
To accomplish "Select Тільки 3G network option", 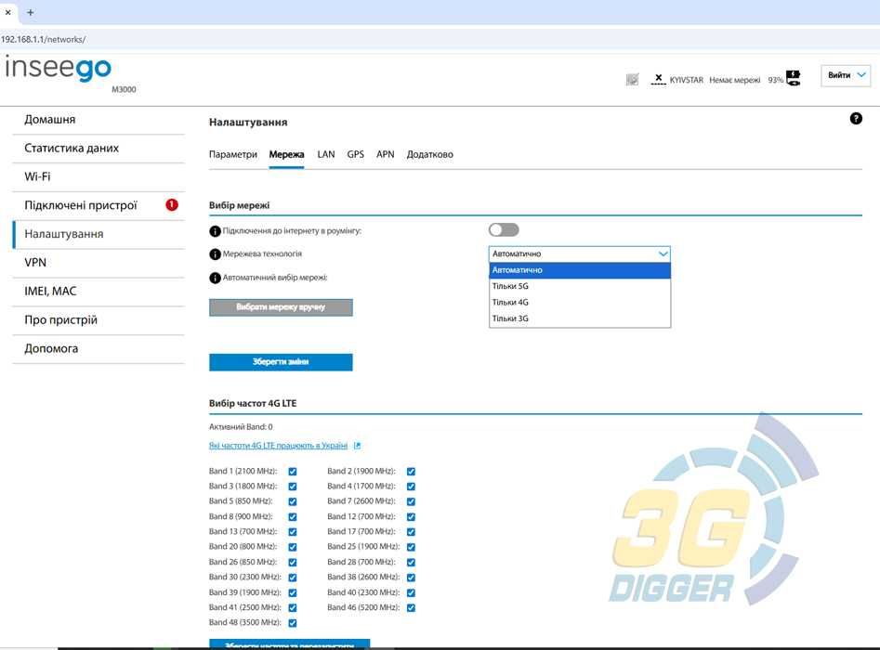I will (580, 318).
